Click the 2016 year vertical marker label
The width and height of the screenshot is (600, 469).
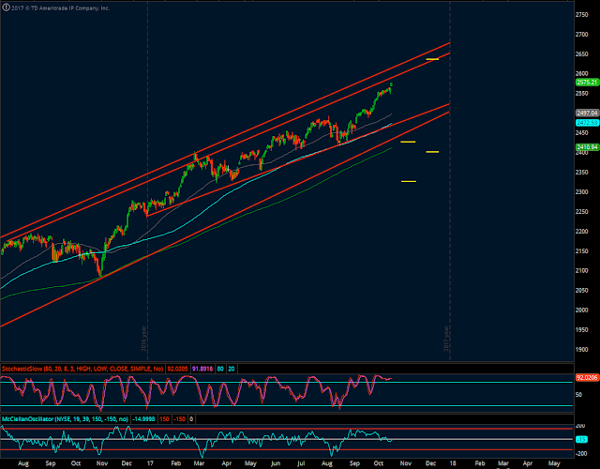(x=143, y=339)
